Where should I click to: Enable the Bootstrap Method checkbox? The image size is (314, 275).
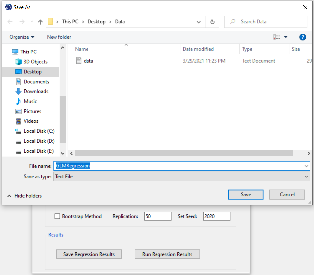[x=57, y=216]
